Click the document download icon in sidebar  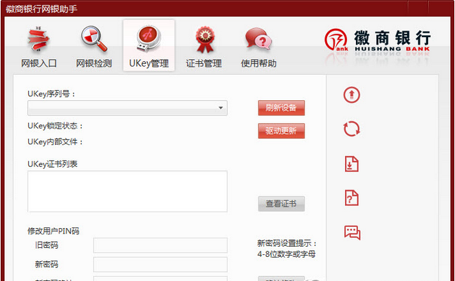pyautogui.click(x=352, y=164)
